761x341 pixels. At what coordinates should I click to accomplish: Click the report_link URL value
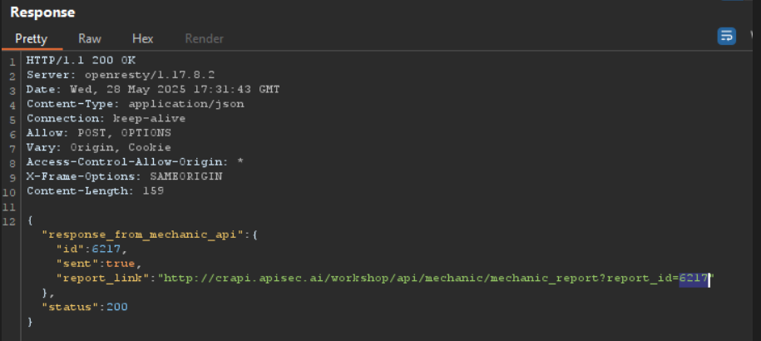tap(437, 279)
